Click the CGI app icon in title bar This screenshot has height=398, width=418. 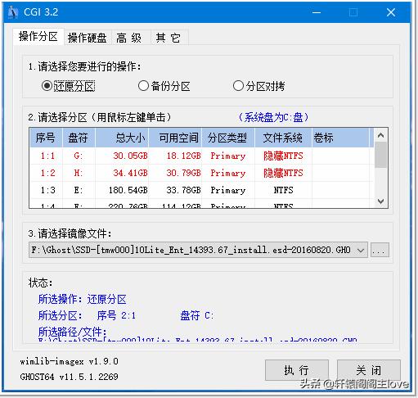(x=12, y=12)
